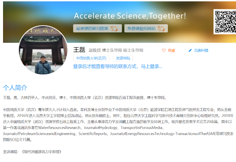Click the 个人简介 section heading
The height and width of the screenshot is (162, 236).
click(x=15, y=88)
